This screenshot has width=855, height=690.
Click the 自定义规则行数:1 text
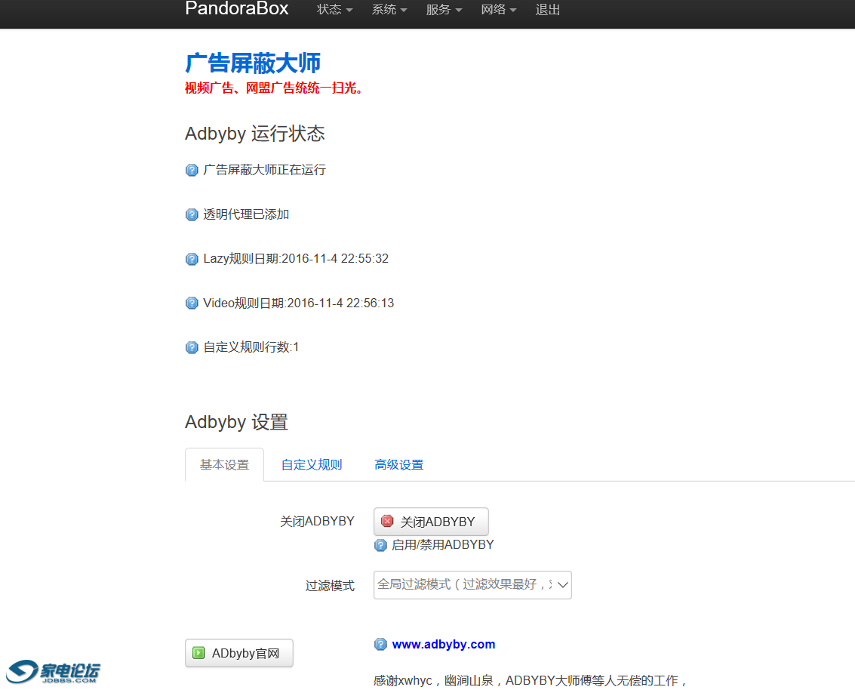point(251,347)
